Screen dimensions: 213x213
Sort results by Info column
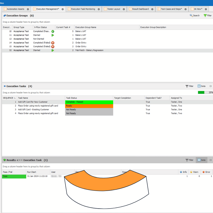(183, 172)
